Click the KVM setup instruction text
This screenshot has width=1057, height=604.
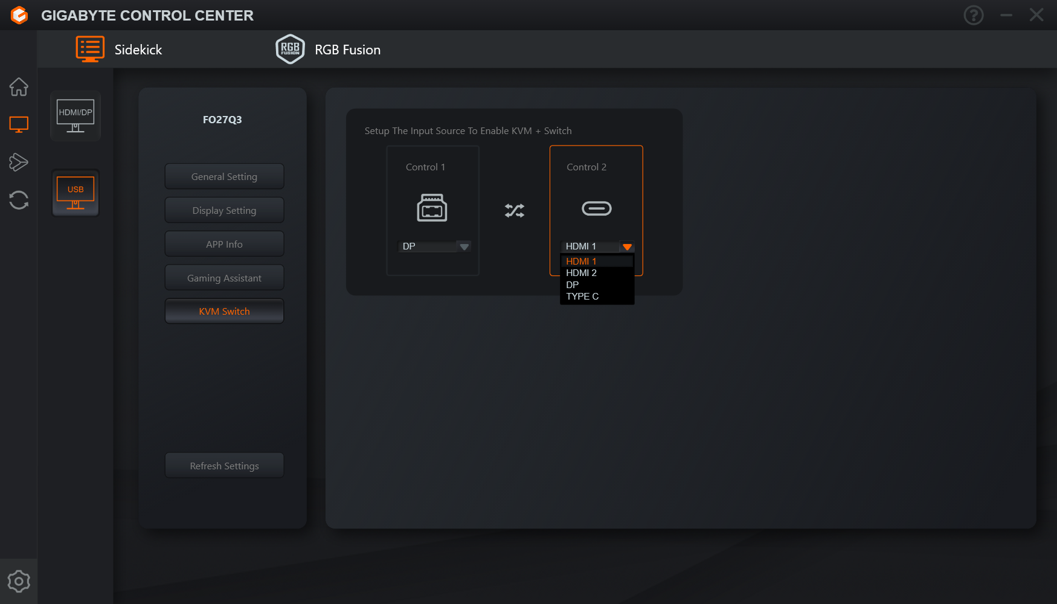(x=468, y=130)
